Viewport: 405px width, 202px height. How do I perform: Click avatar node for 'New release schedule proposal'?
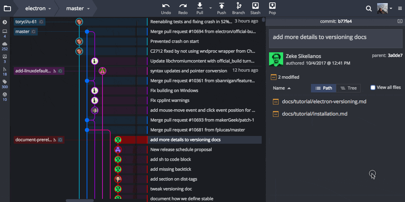point(118,150)
